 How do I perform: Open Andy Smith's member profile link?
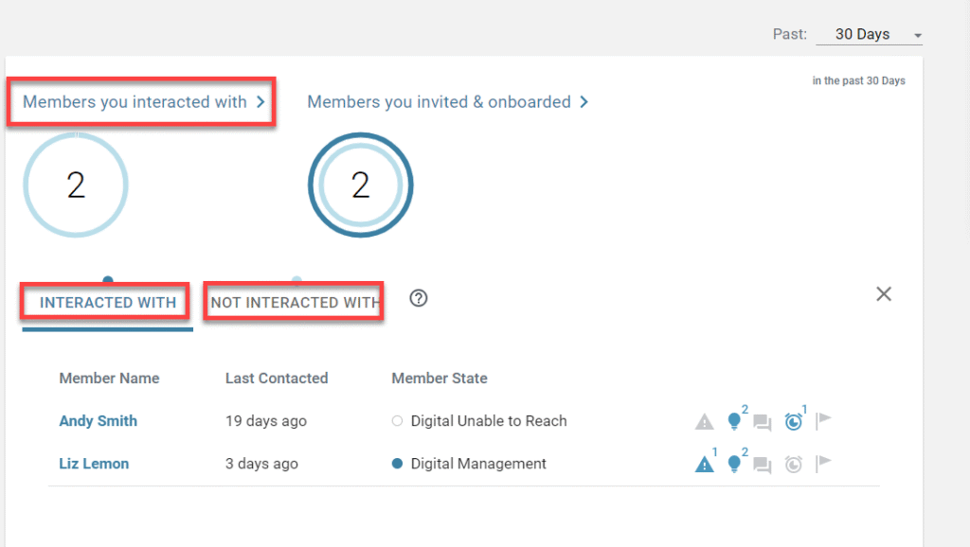point(98,421)
